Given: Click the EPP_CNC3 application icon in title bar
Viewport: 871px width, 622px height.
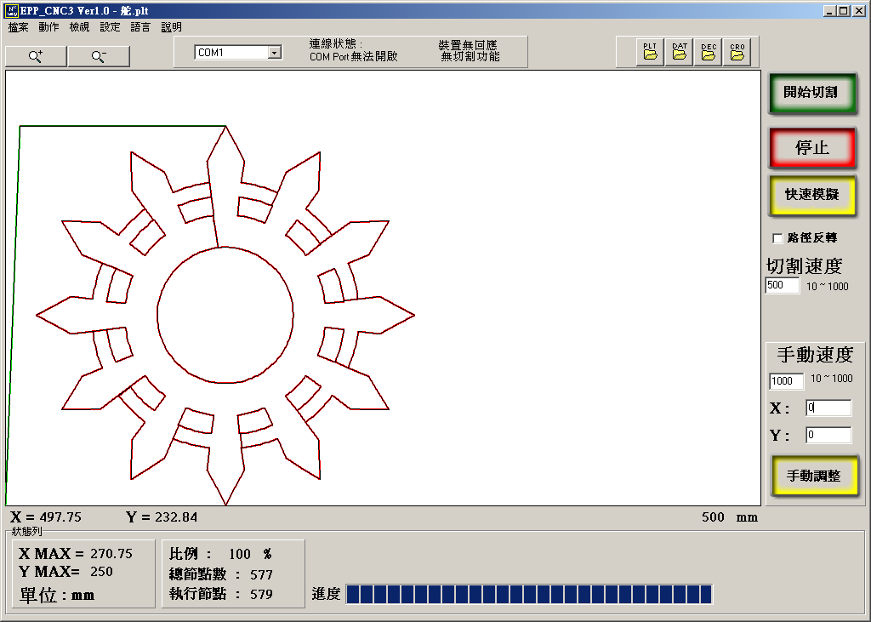Looking at the screenshot, I should click(10, 10).
